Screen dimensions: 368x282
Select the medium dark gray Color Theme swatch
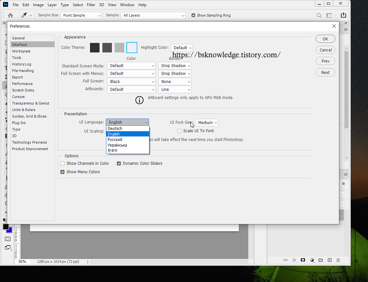107,48
